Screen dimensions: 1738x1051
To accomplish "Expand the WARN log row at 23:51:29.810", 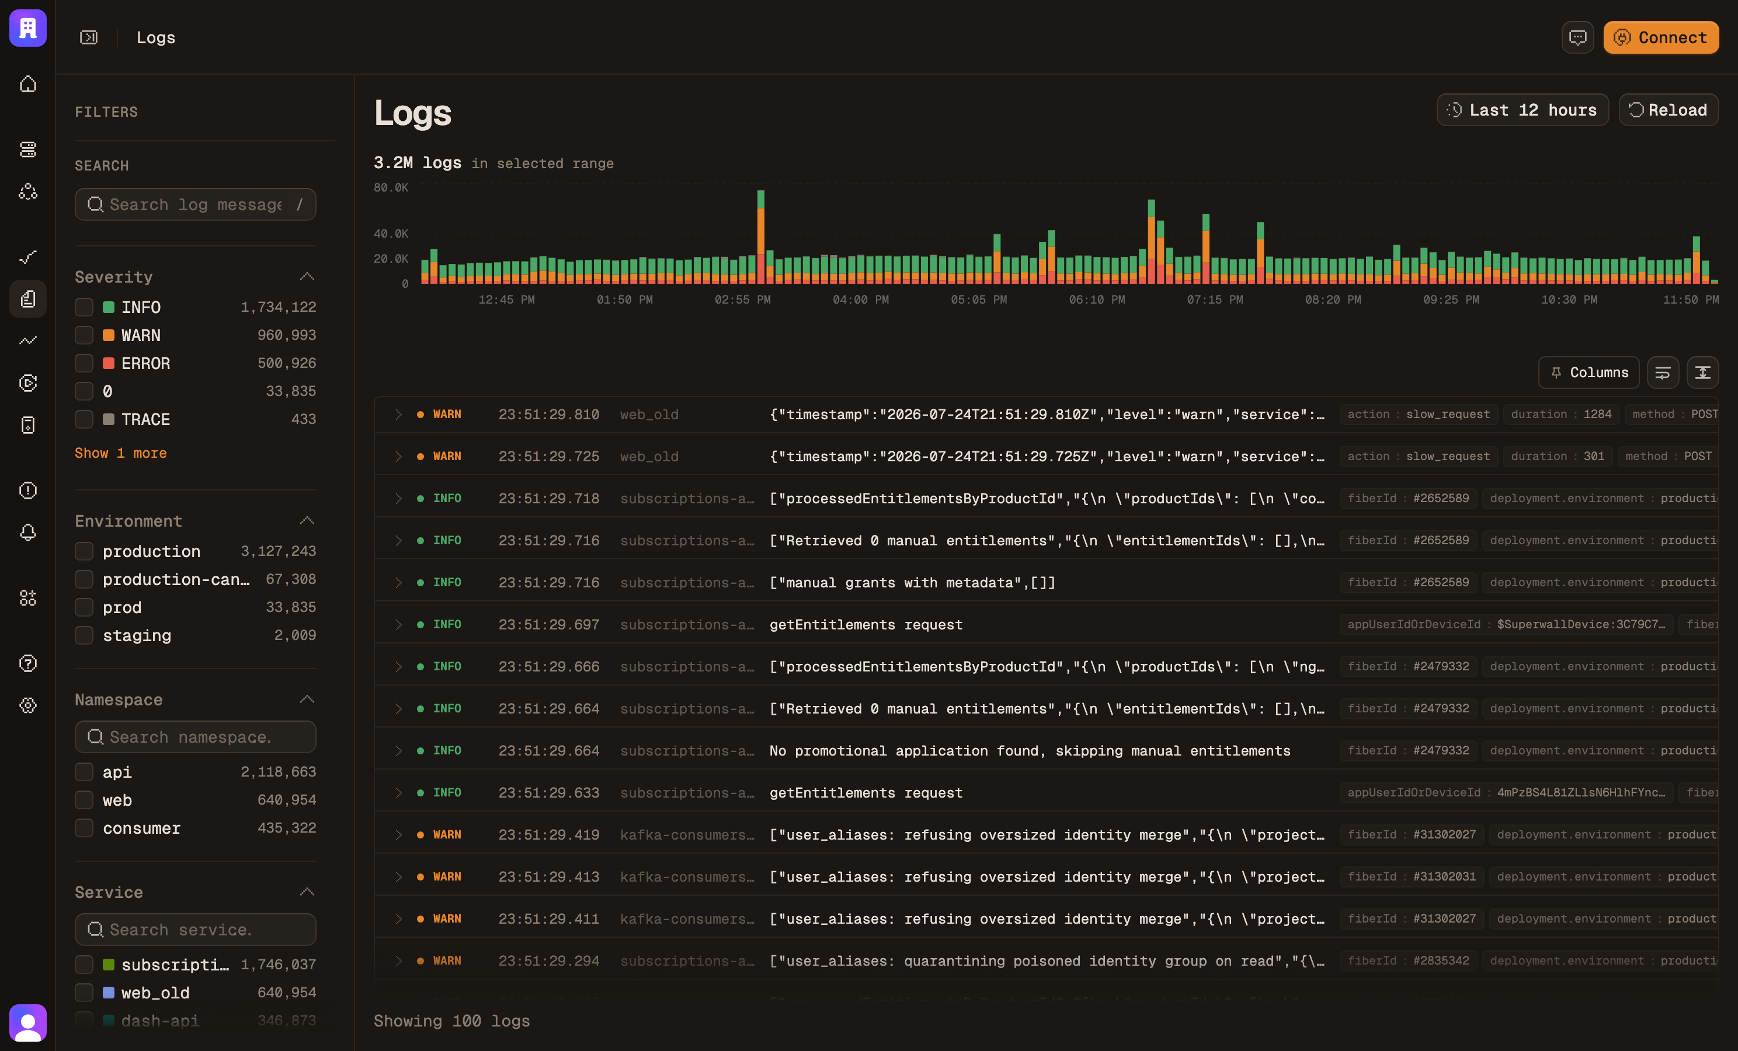I will (398, 414).
